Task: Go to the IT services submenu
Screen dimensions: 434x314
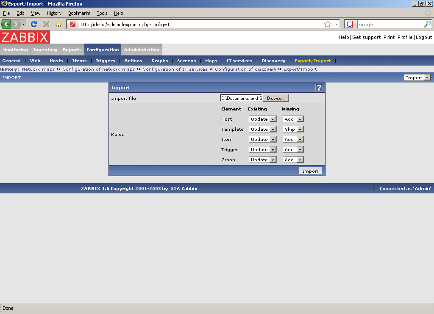Action: point(239,61)
